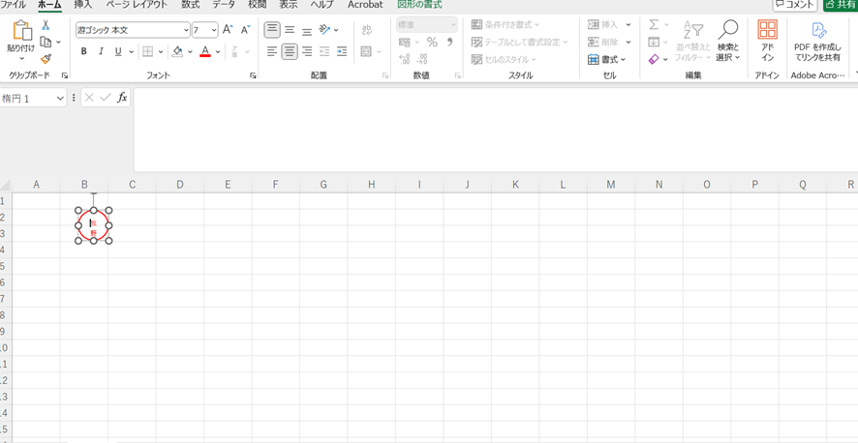858x443 pixels.
Task: Click the Format Painter brush icon
Action: [x=46, y=60]
